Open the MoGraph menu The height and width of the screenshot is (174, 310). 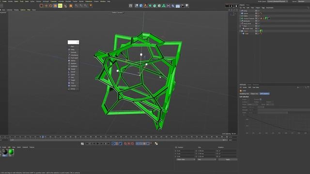(x=46, y=1)
